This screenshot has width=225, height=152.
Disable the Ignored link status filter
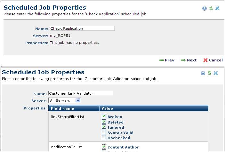(104, 127)
